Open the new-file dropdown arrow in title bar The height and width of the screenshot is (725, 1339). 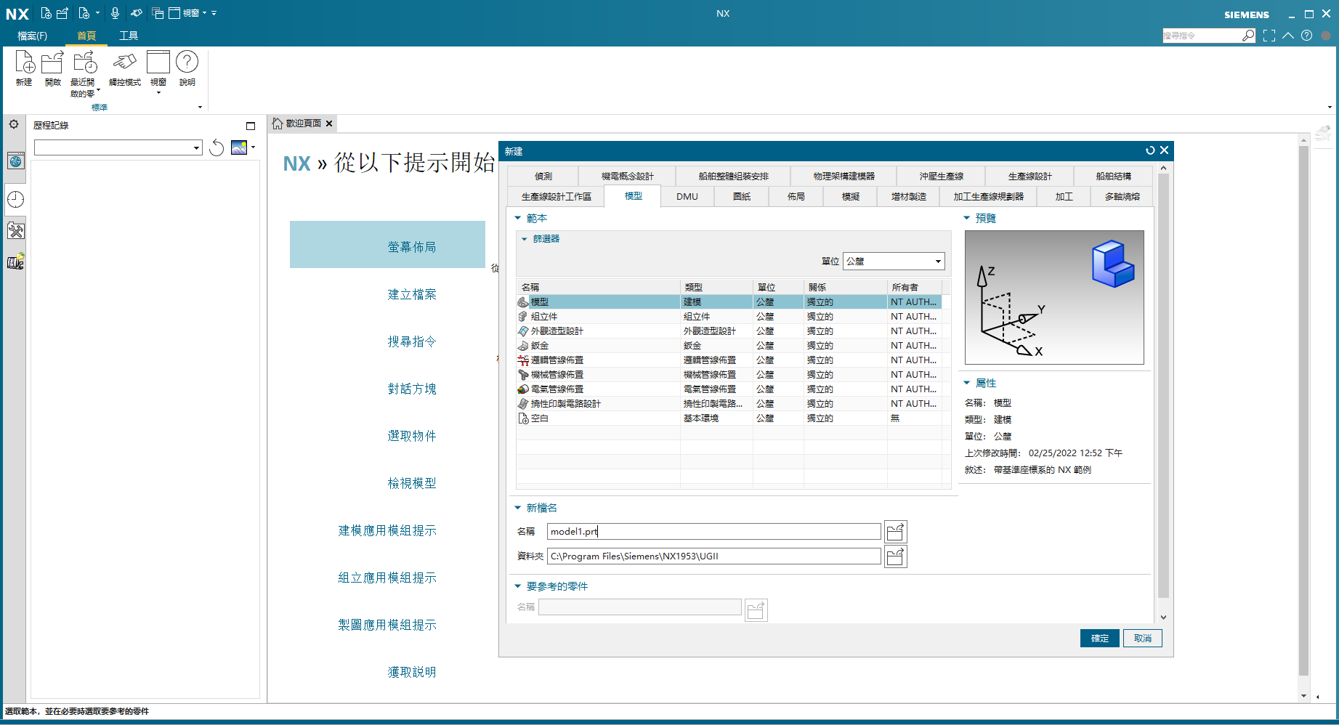(x=97, y=13)
